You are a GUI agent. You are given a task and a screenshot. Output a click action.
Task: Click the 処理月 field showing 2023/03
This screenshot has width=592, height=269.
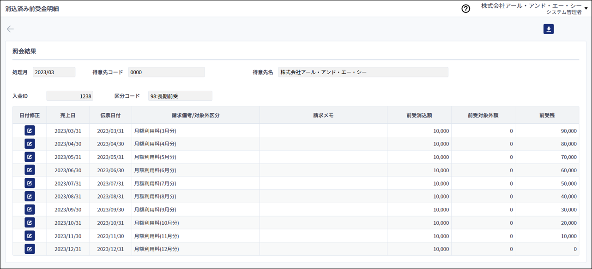(54, 72)
